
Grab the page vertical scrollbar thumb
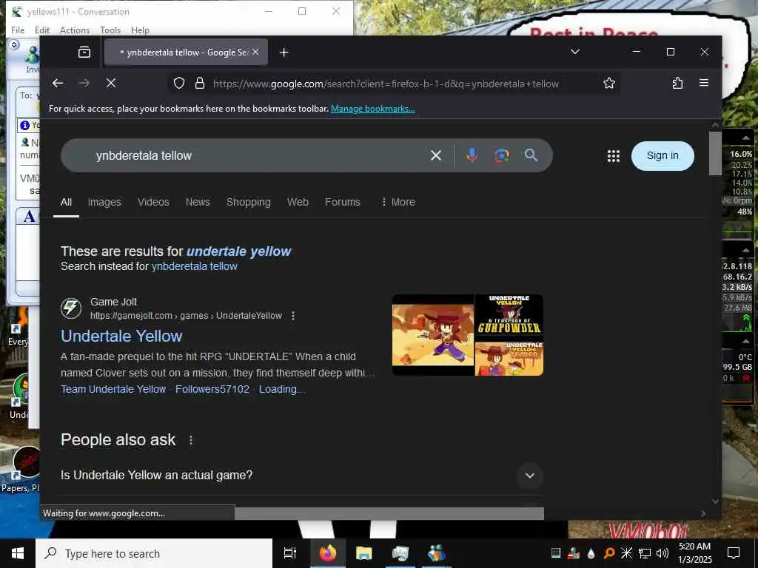pos(715,154)
